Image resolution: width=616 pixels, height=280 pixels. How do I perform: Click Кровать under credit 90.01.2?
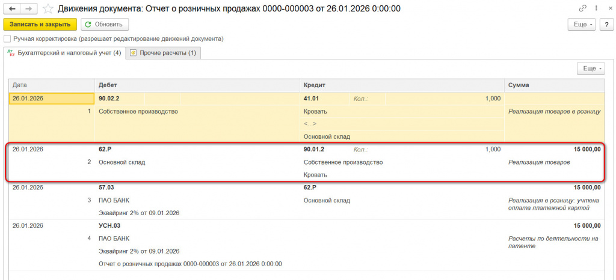point(315,175)
